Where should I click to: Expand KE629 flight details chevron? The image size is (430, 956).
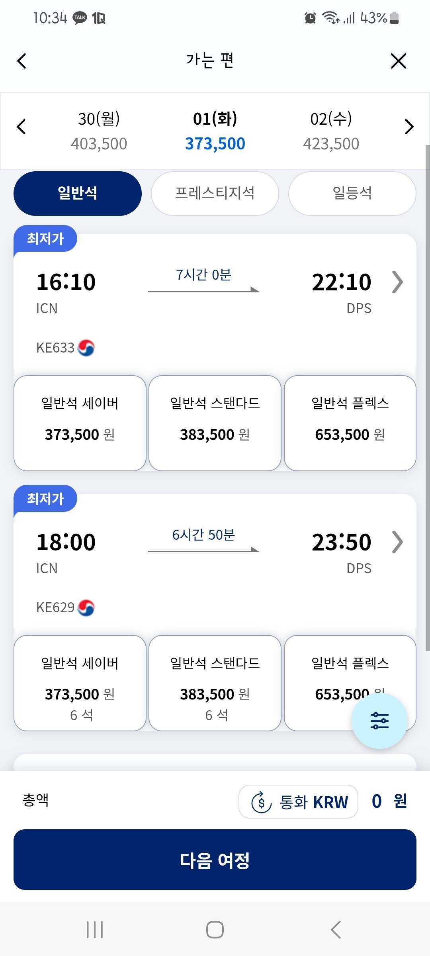(397, 542)
